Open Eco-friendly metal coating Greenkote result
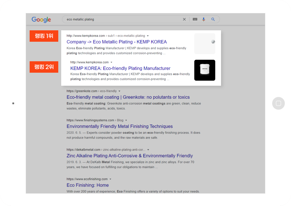The image size is (291, 206). pos(128,97)
